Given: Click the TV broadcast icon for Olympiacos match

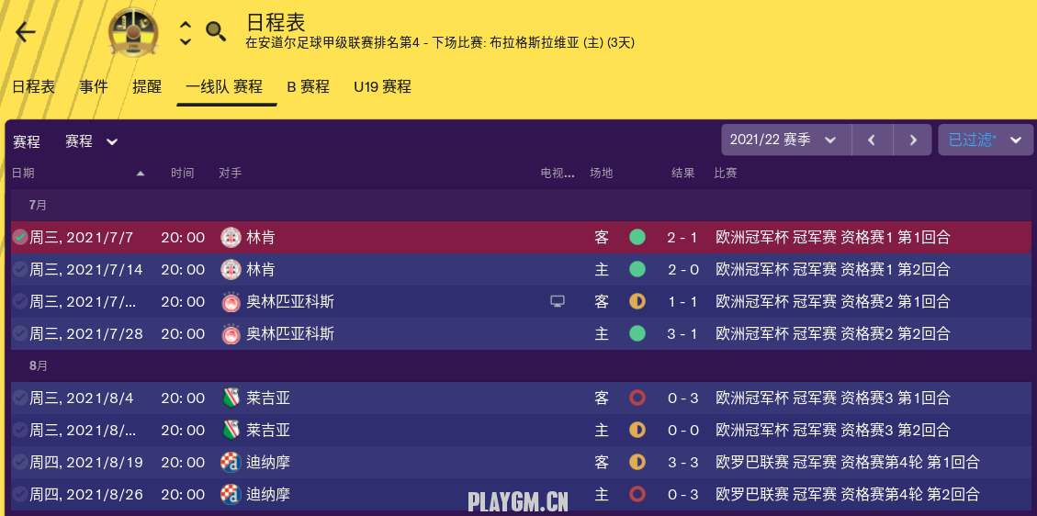Looking at the screenshot, I should point(558,301).
